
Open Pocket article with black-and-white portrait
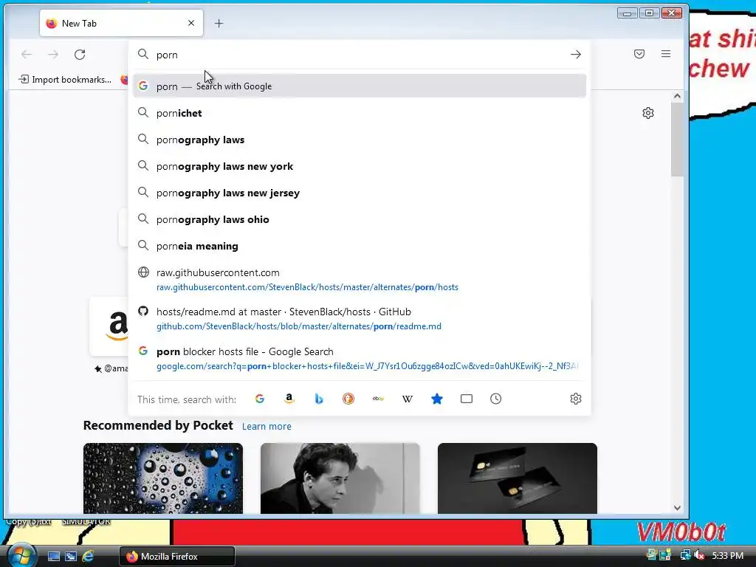tap(340, 478)
